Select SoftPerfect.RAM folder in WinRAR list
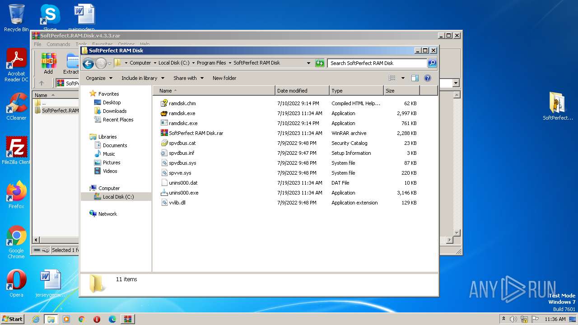Screen dimensions: 578x325 pos(56,111)
